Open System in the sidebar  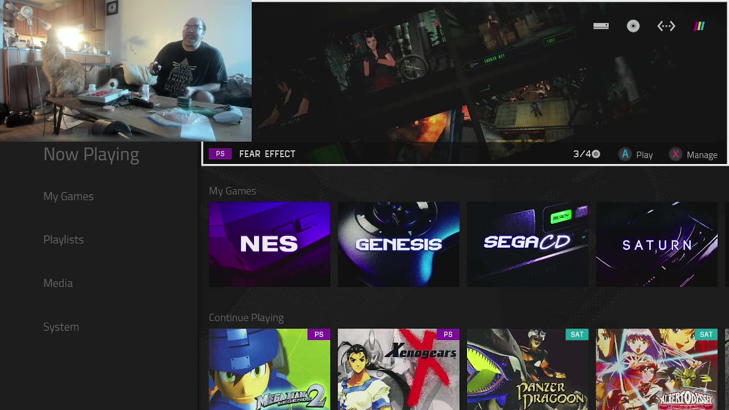(61, 327)
